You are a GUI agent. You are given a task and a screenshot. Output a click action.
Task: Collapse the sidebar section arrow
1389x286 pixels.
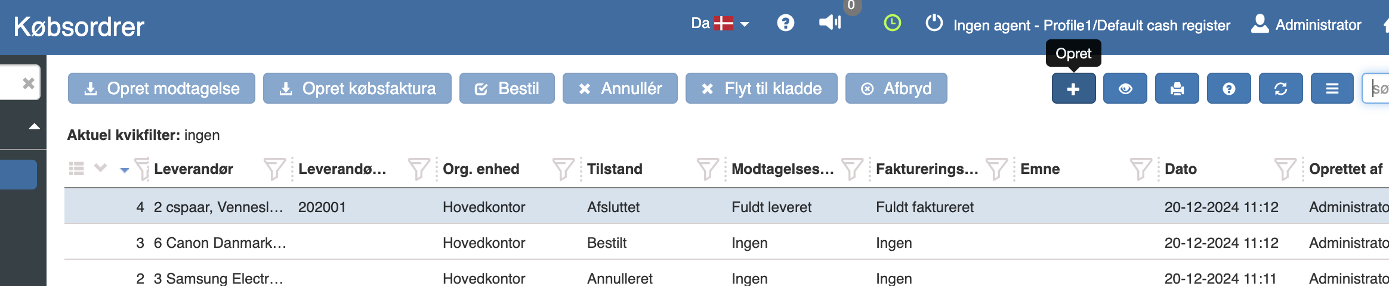click(x=35, y=126)
